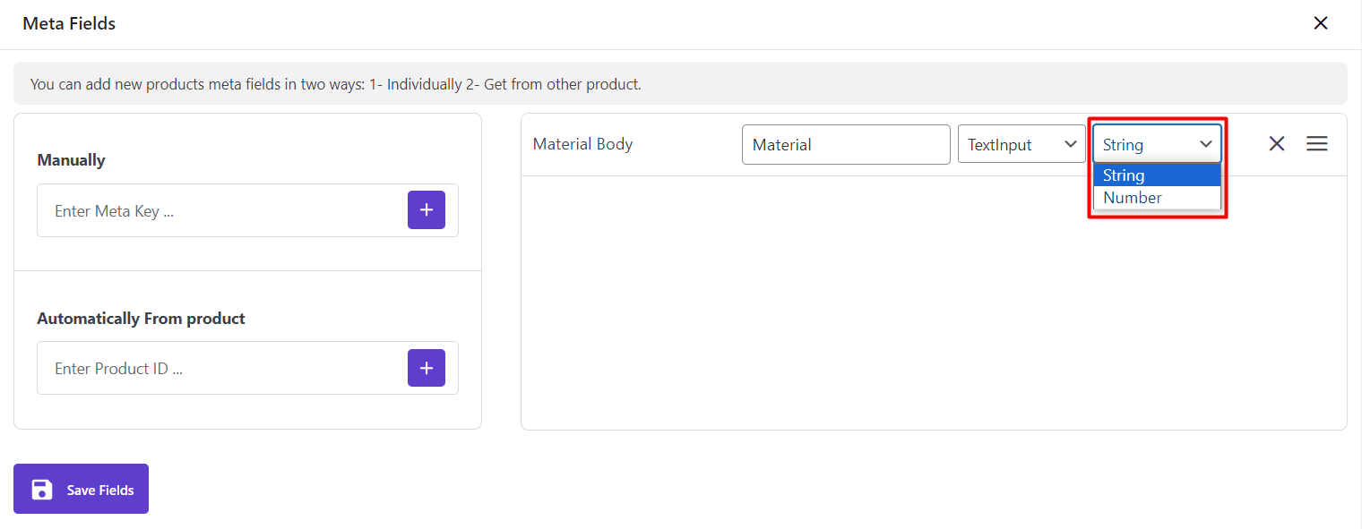The height and width of the screenshot is (529, 1362).
Task: Focus the Enter Meta Key field
Action: tap(222, 210)
